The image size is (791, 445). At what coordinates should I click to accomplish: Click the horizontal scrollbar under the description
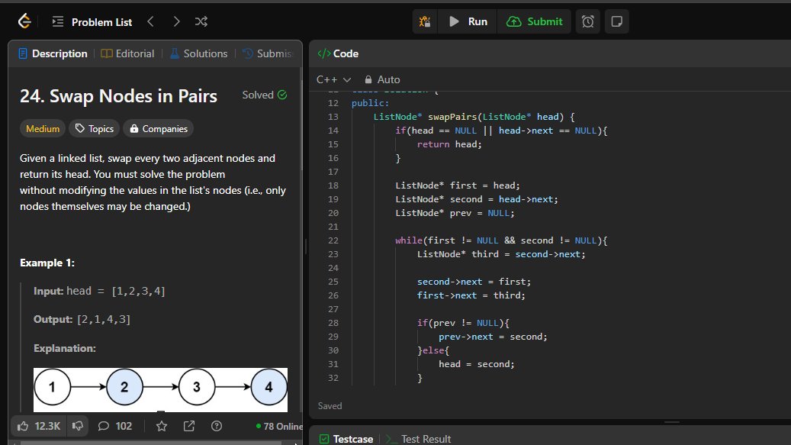coord(150,443)
